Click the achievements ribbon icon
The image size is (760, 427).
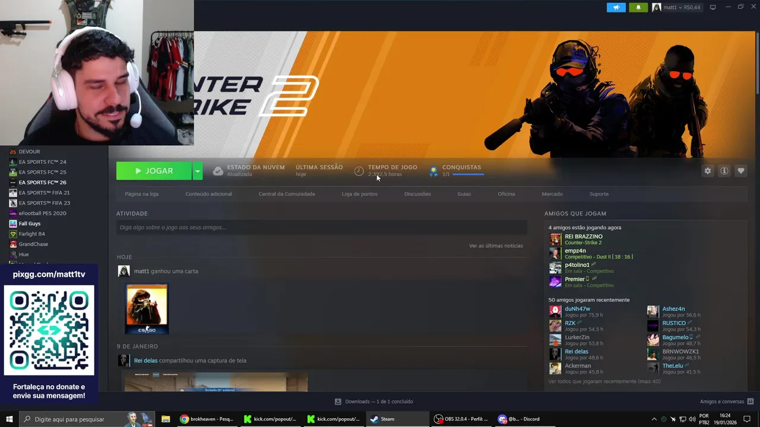point(433,171)
